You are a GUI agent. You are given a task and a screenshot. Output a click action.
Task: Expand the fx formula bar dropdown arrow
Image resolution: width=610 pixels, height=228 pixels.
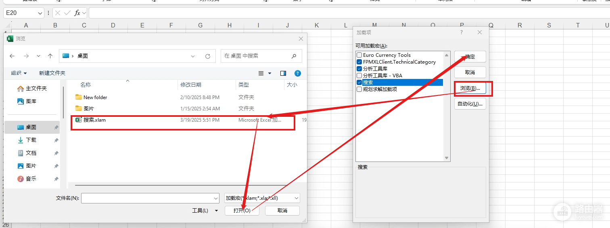pyautogui.click(x=84, y=13)
